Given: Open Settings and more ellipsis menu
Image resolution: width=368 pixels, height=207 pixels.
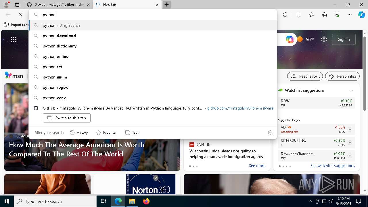Looking at the screenshot, I should coord(350,15).
